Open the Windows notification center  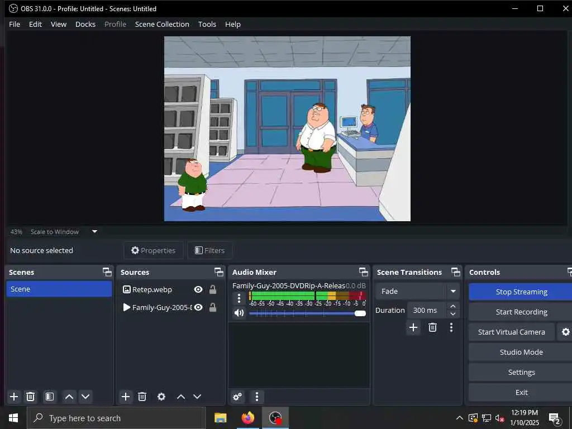pos(555,418)
